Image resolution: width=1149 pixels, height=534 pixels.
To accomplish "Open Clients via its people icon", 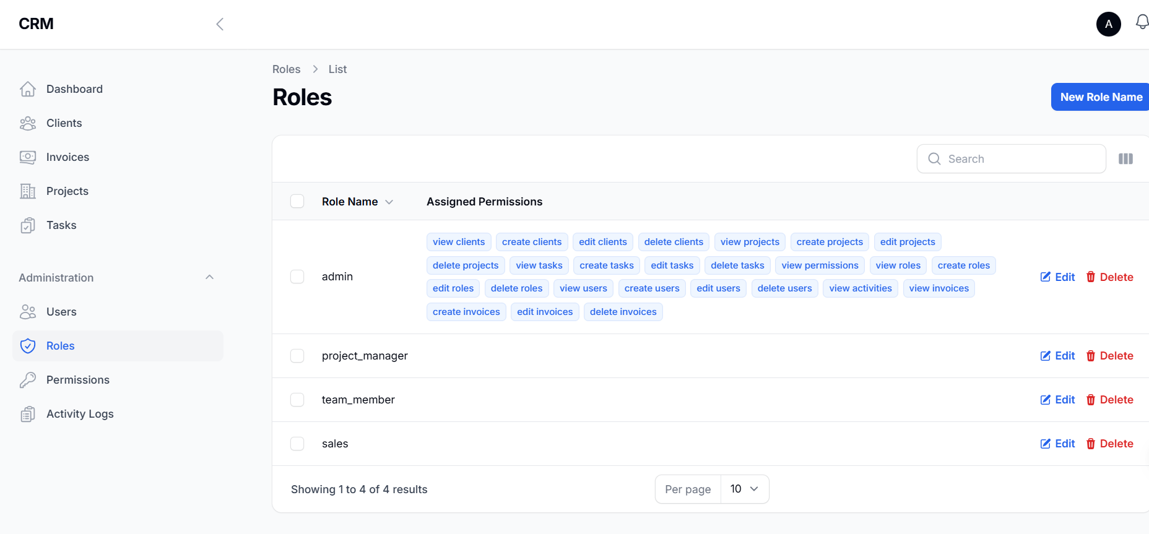I will 28,123.
